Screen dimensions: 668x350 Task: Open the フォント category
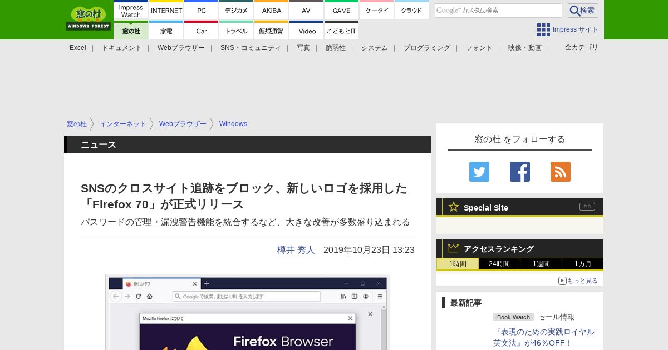click(479, 48)
